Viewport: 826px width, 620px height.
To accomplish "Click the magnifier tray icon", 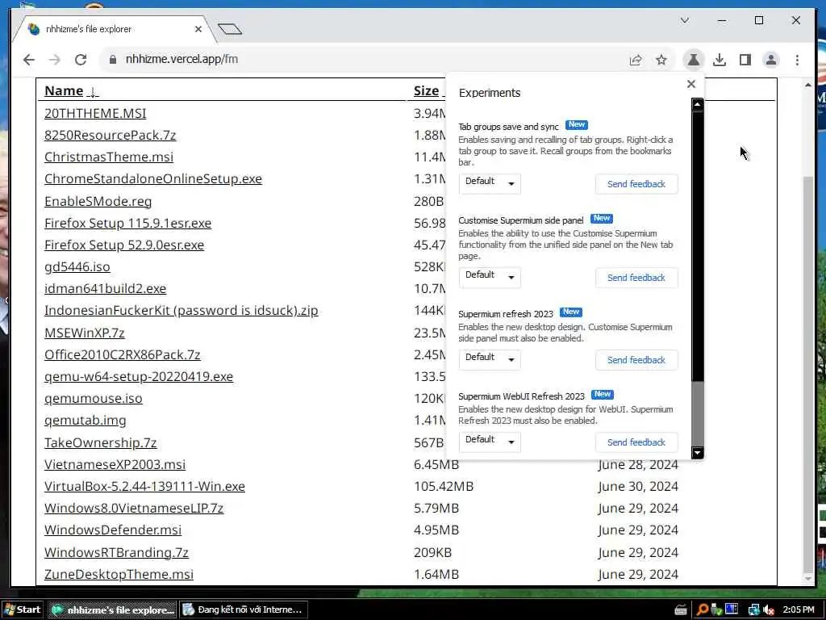I will click(x=703, y=610).
